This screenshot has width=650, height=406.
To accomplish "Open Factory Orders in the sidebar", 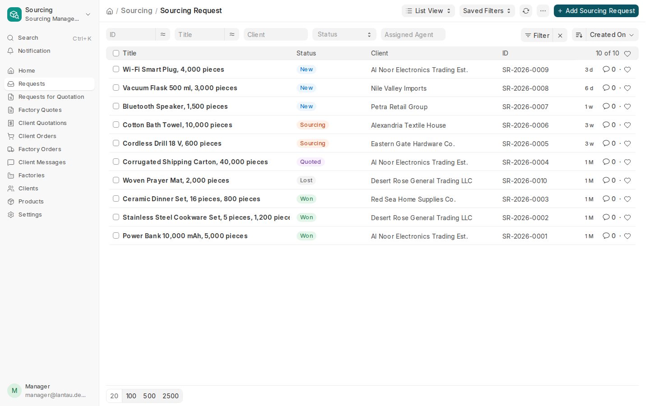I will tap(49, 149).
